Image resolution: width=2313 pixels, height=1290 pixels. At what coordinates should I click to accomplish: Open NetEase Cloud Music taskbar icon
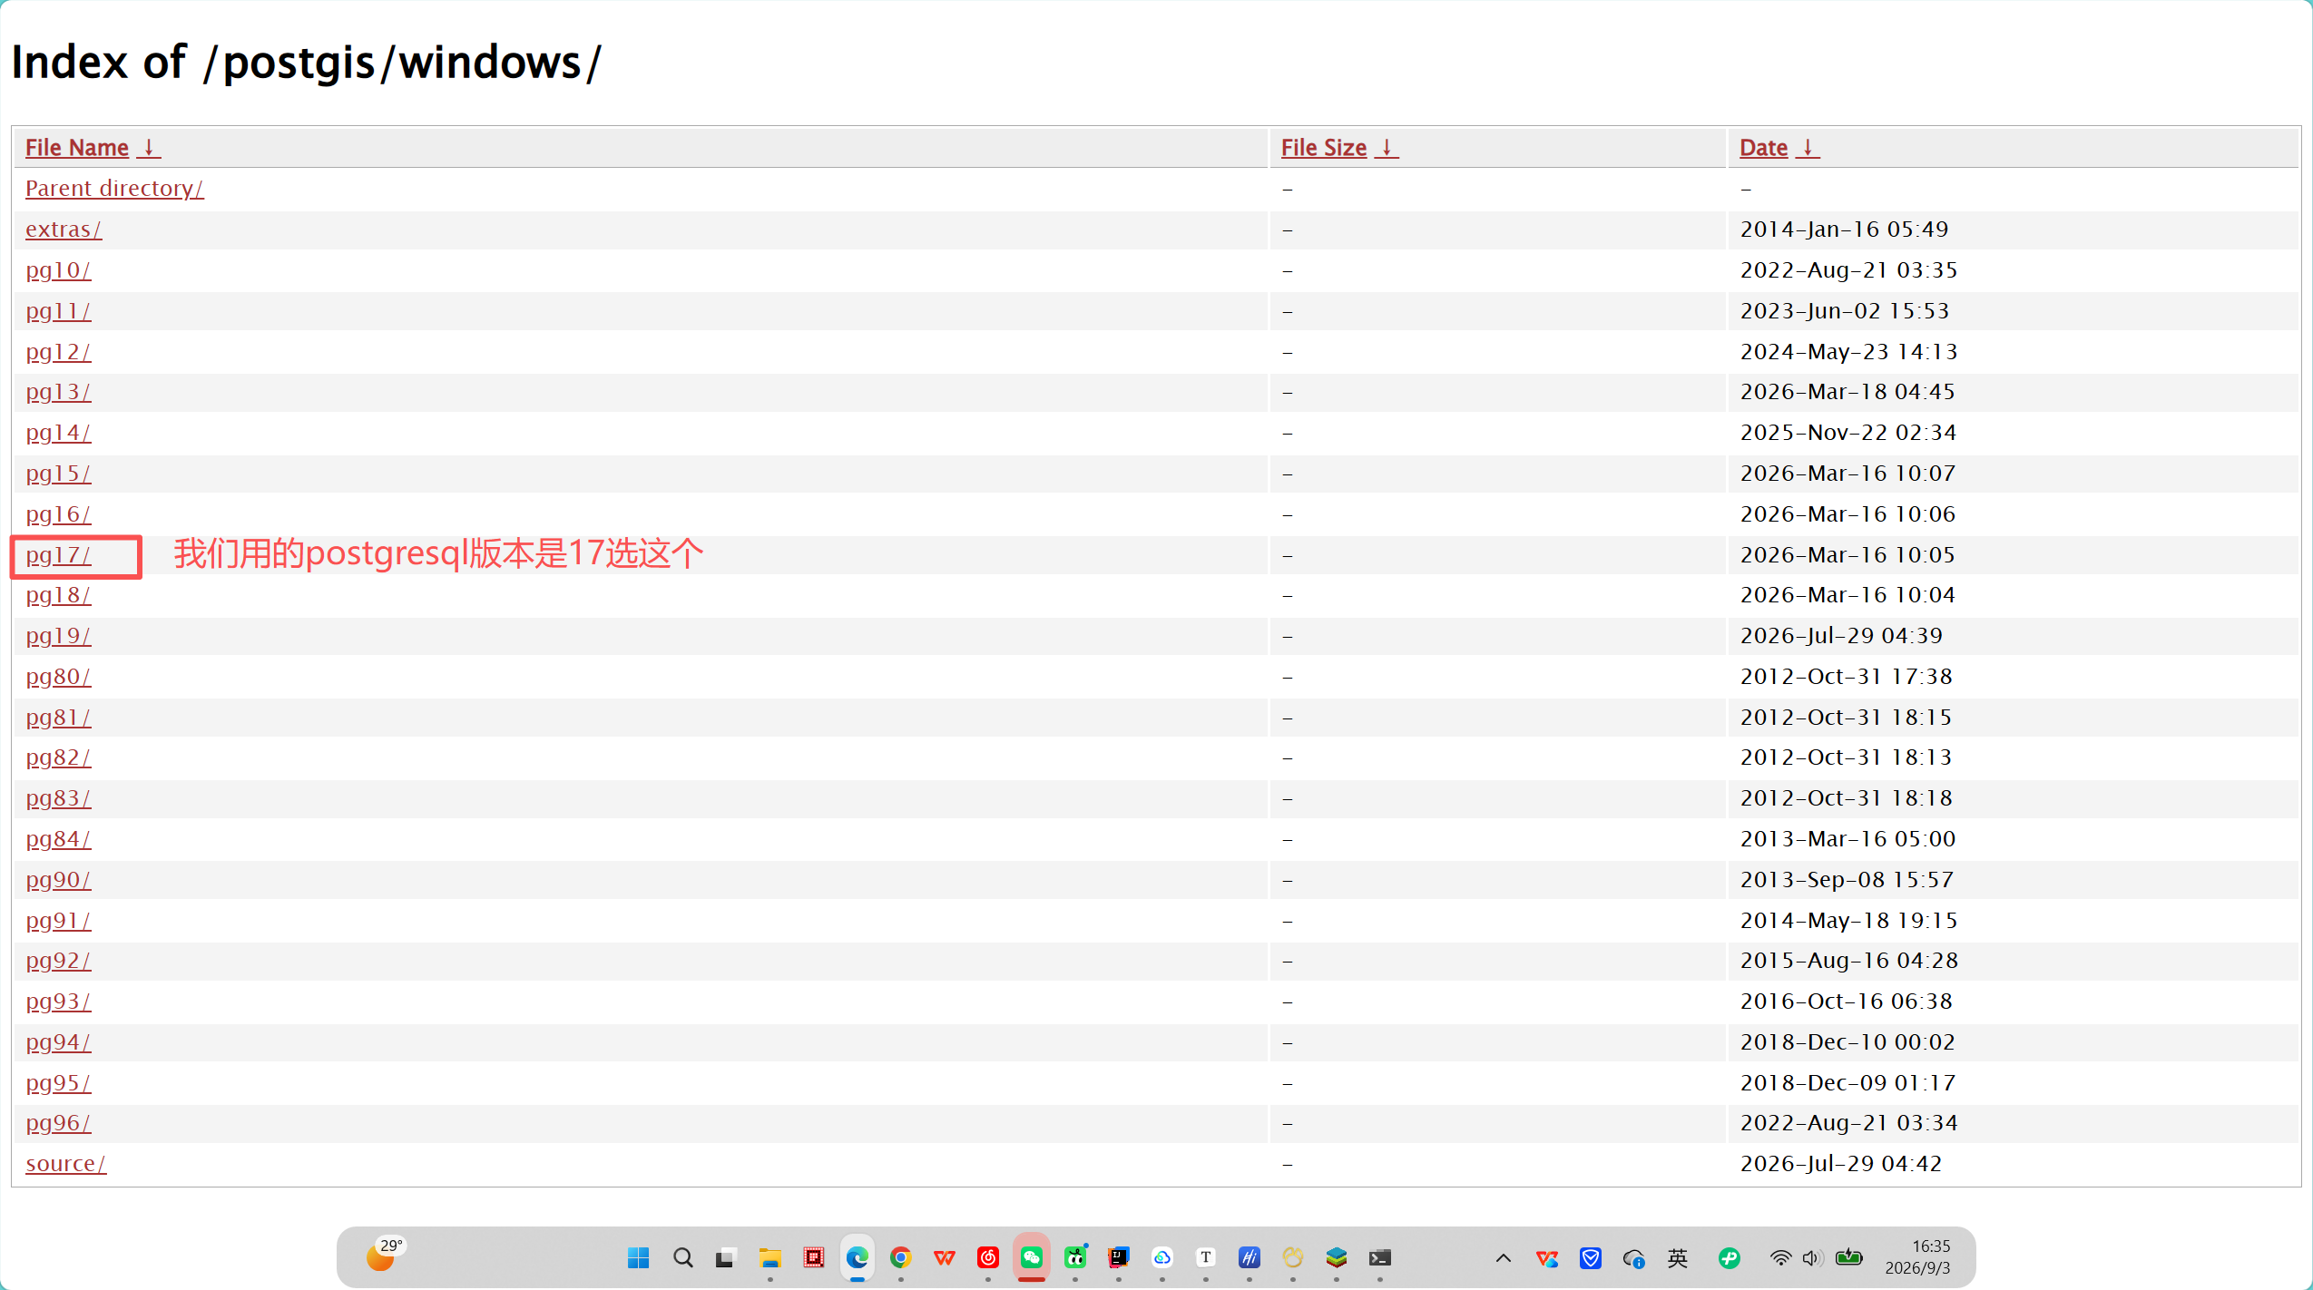[x=987, y=1257]
